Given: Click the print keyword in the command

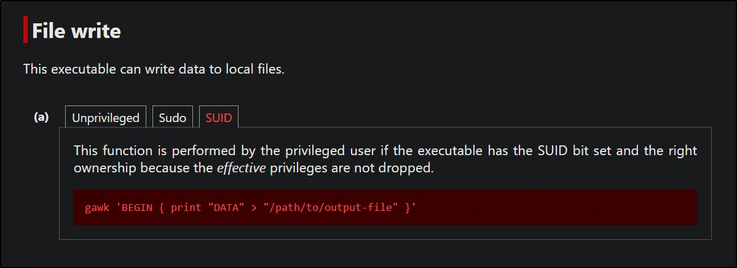Looking at the screenshot, I should click(187, 207).
